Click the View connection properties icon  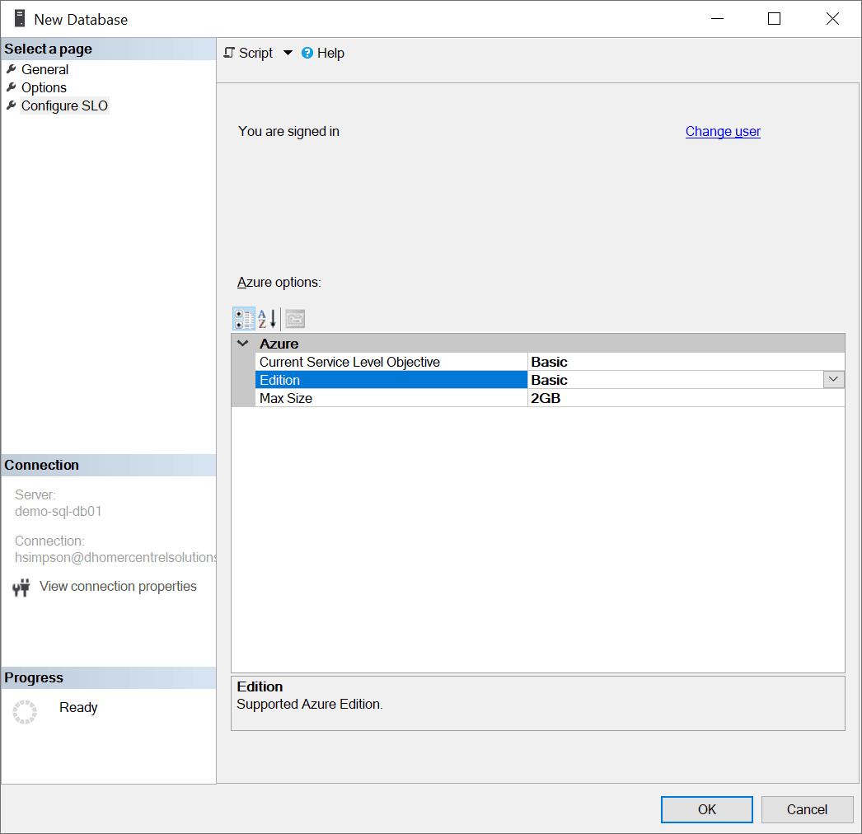tap(21, 586)
